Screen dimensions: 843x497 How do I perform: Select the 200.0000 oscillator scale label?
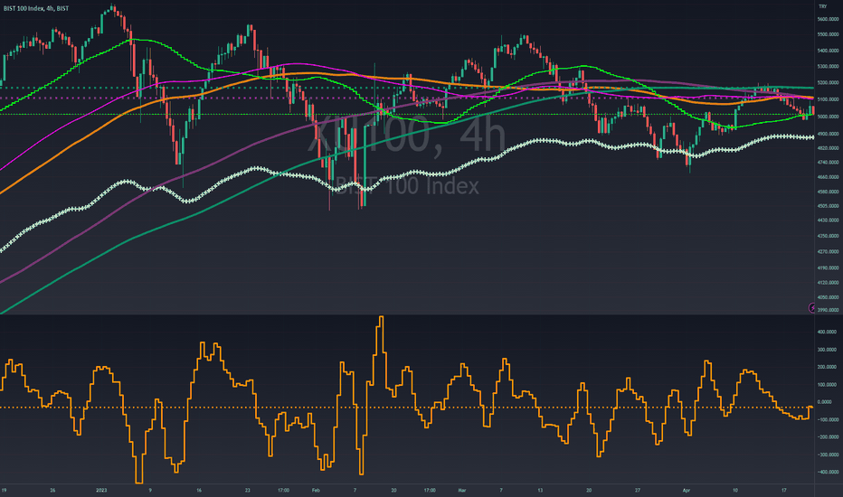coord(829,367)
